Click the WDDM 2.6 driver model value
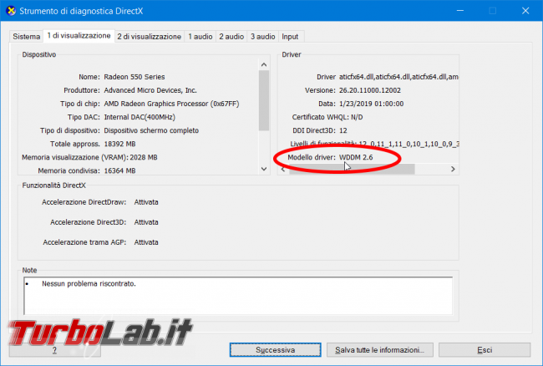This screenshot has width=543, height=366. click(356, 158)
